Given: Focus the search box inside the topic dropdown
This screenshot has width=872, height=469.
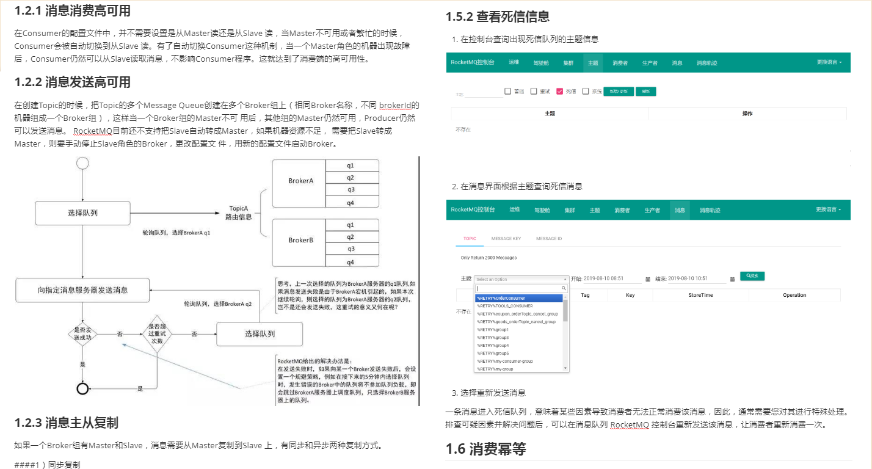Looking at the screenshot, I should 521,288.
